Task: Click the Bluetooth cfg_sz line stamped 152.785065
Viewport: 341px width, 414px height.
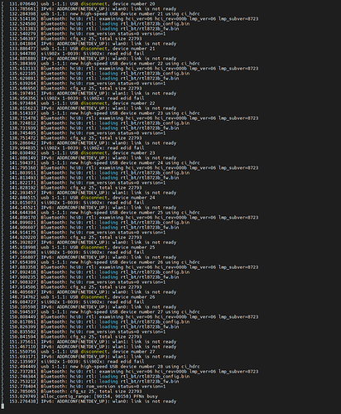Action: [x=71, y=392]
